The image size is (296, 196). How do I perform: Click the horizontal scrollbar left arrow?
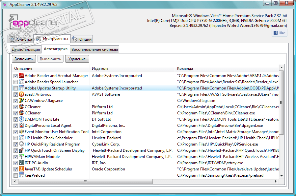[15, 181]
